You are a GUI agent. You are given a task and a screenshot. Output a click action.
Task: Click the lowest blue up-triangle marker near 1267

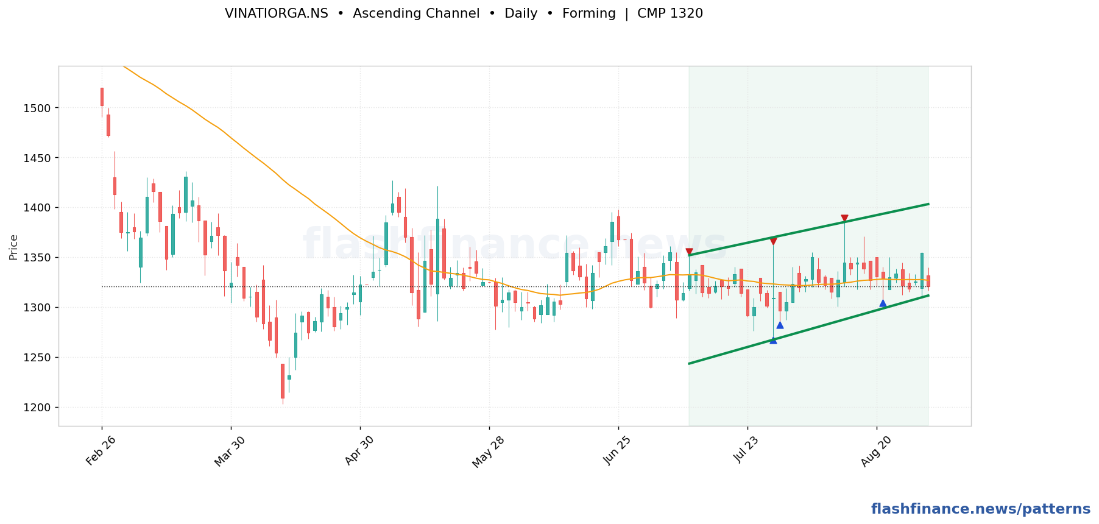point(773,340)
